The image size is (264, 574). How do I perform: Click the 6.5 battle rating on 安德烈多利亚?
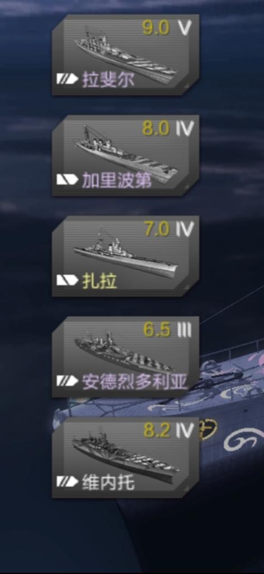157,330
